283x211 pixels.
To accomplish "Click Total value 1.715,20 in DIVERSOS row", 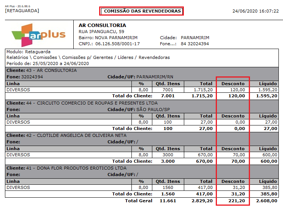I will coord(203,90).
